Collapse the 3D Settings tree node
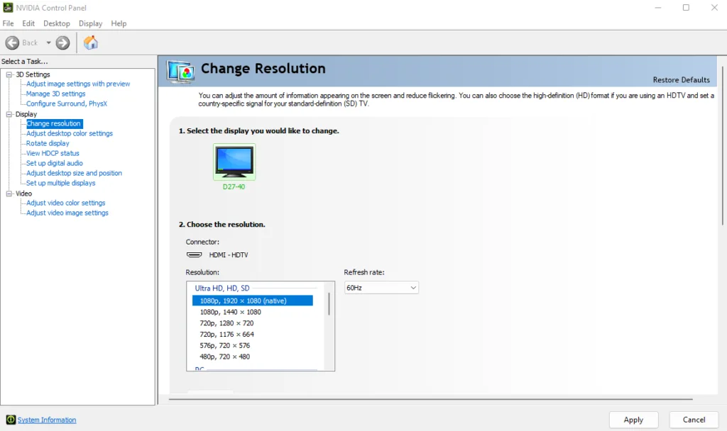This screenshot has width=727, height=431. pos(9,74)
